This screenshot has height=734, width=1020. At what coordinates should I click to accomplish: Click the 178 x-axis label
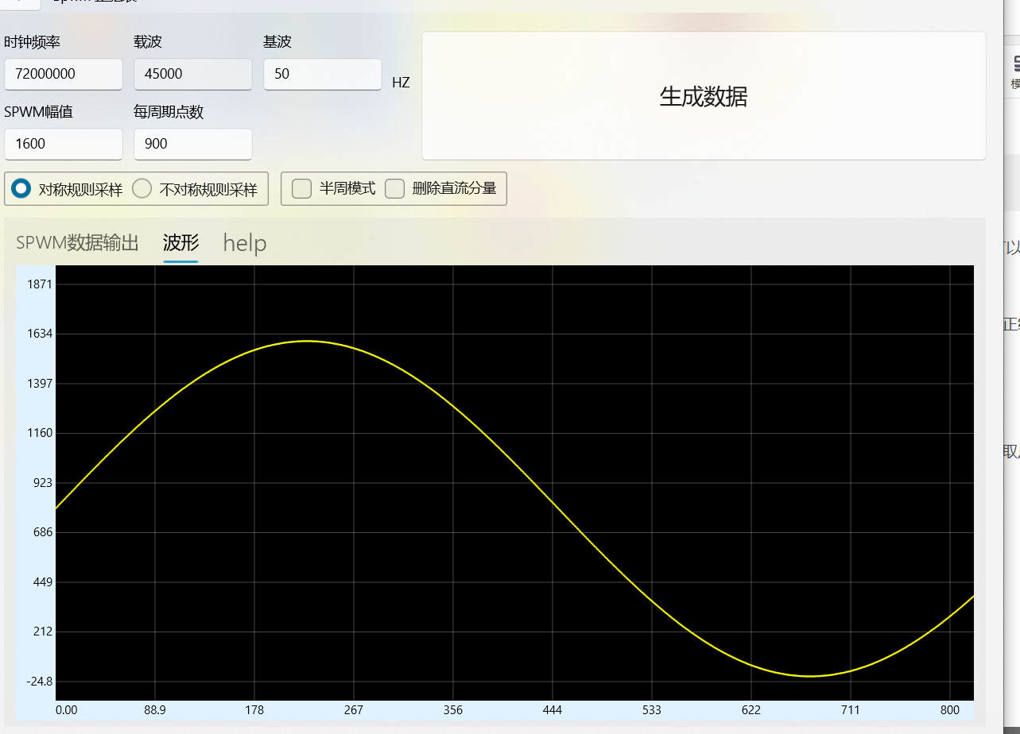[254, 710]
